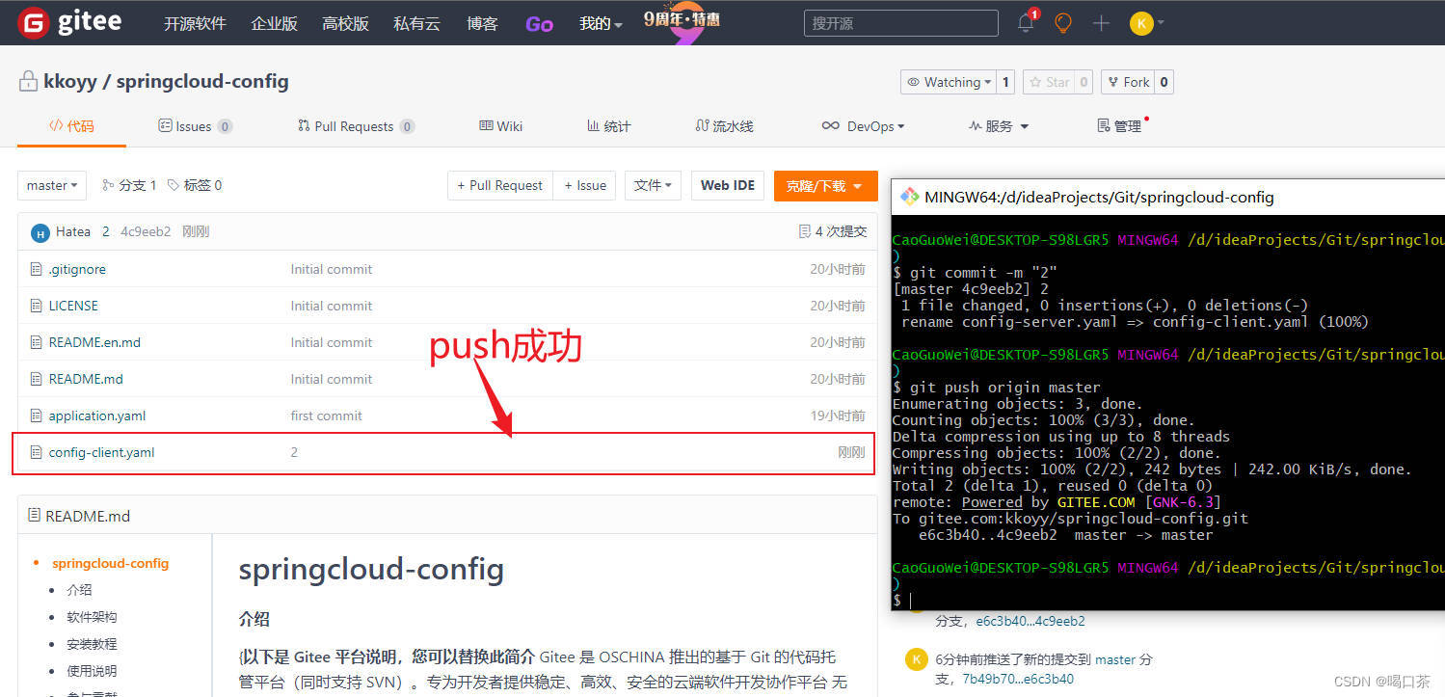This screenshot has width=1445, height=697.
Task: Expand the Watching dropdown button
Action: point(948,82)
